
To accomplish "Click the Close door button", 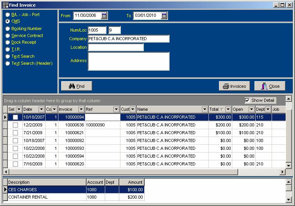I will click(270, 86).
